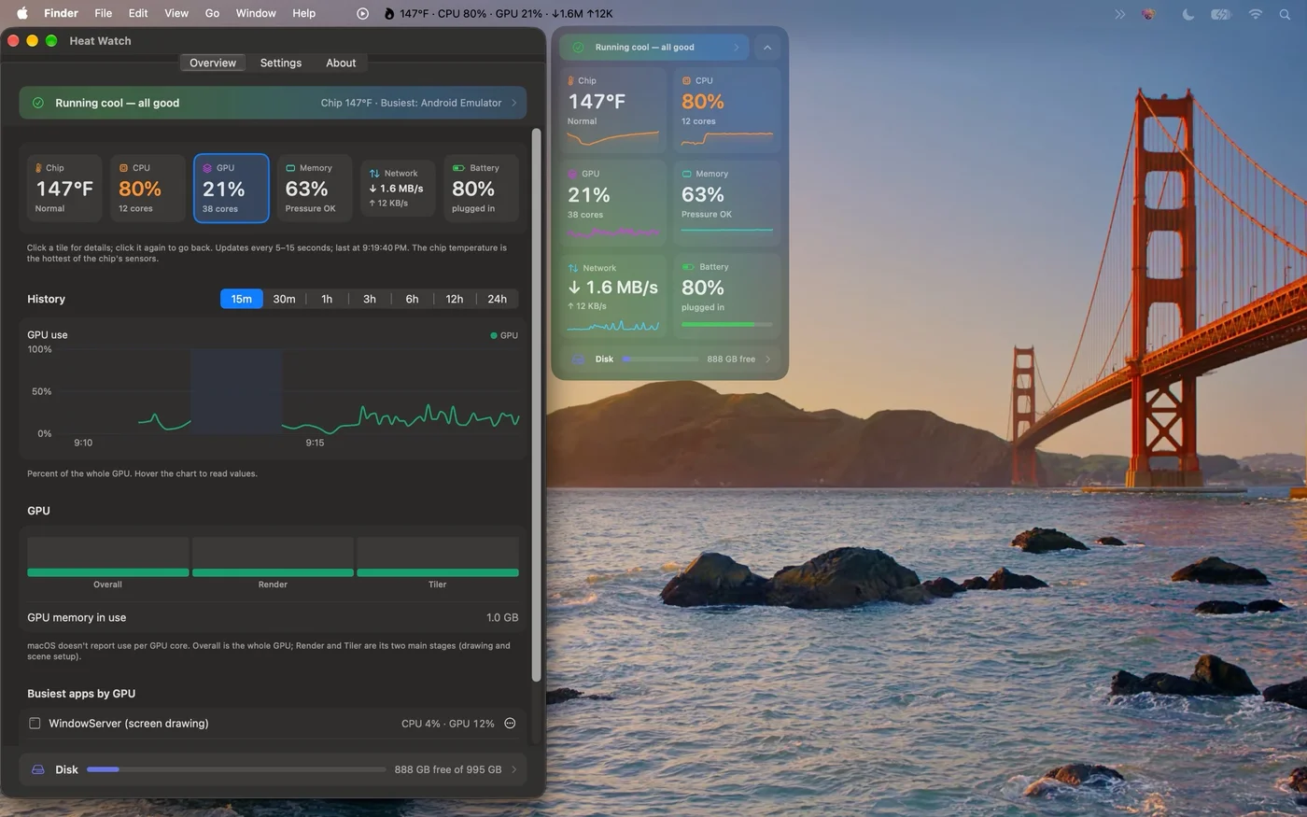The width and height of the screenshot is (1307, 817).
Task: Collapse the popover with the up-chevron button
Action: pyautogui.click(x=766, y=48)
